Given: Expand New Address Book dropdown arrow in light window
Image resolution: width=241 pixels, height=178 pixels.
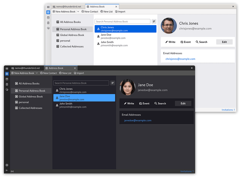Looking at the screenshot, I should click(x=78, y=12).
